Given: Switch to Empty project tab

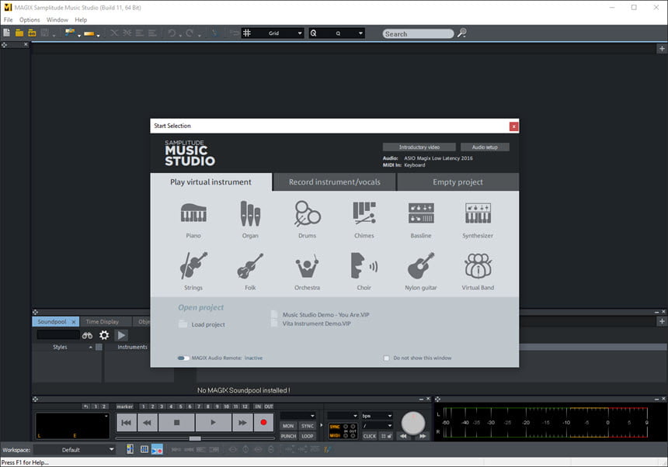Looking at the screenshot, I should (458, 182).
